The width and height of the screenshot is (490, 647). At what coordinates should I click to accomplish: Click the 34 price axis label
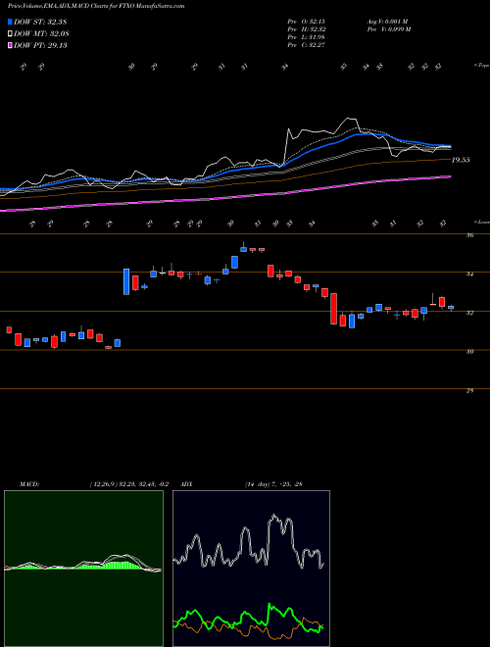(x=469, y=274)
